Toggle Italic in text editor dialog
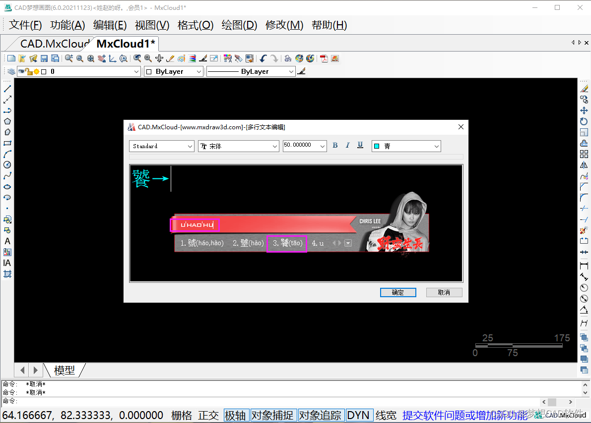Viewport: 591px width, 423px height. 347,146
